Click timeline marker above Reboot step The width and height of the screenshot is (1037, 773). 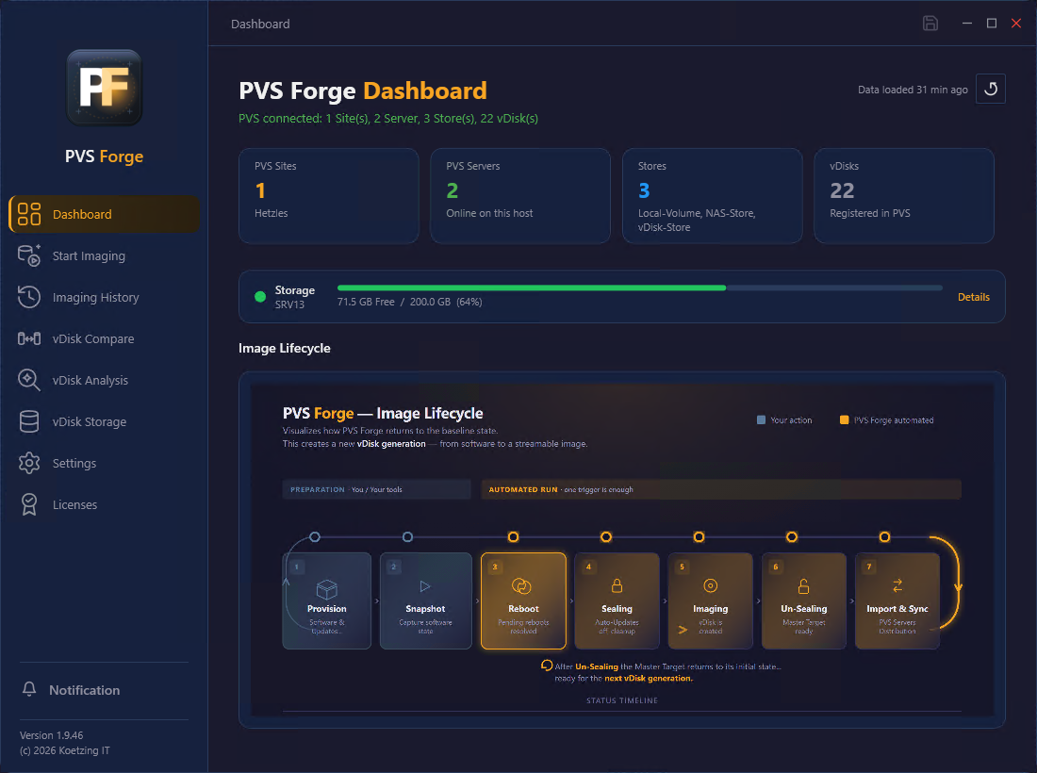click(513, 537)
